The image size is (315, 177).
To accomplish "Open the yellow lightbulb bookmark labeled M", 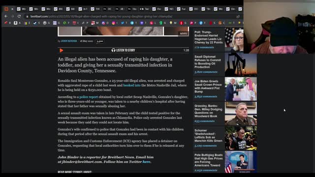I will (171, 23).
